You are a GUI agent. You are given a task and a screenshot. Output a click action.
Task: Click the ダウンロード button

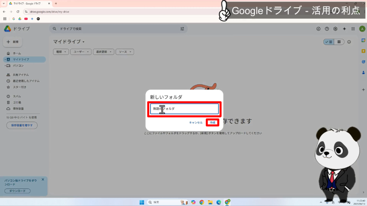[x=17, y=191]
